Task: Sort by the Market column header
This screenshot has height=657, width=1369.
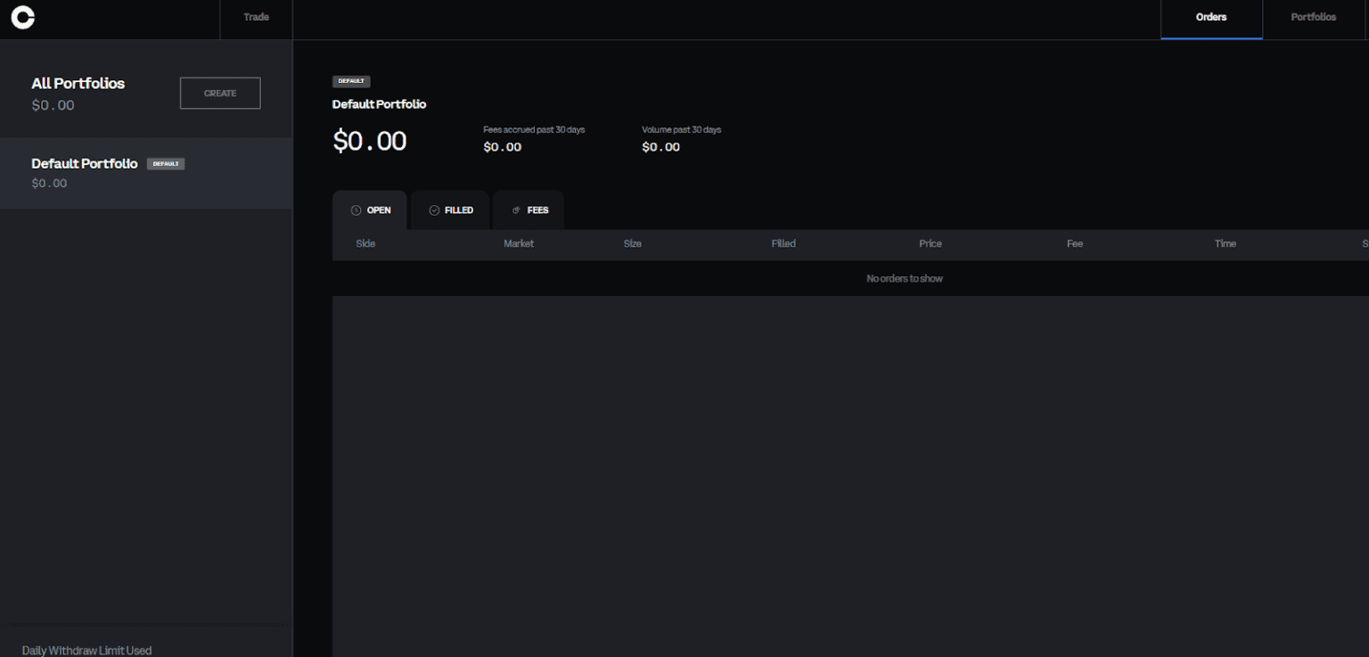Action: point(519,243)
